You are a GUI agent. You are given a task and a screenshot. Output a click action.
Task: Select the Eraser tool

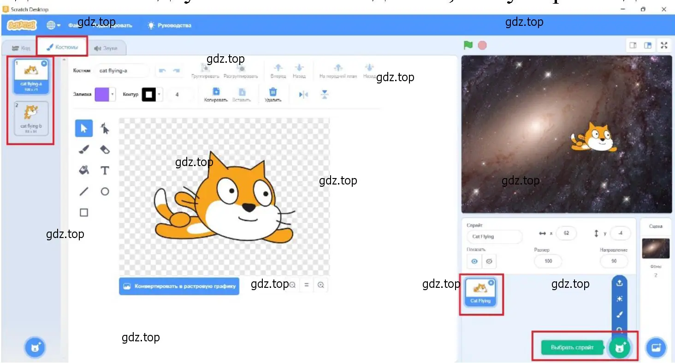(105, 149)
